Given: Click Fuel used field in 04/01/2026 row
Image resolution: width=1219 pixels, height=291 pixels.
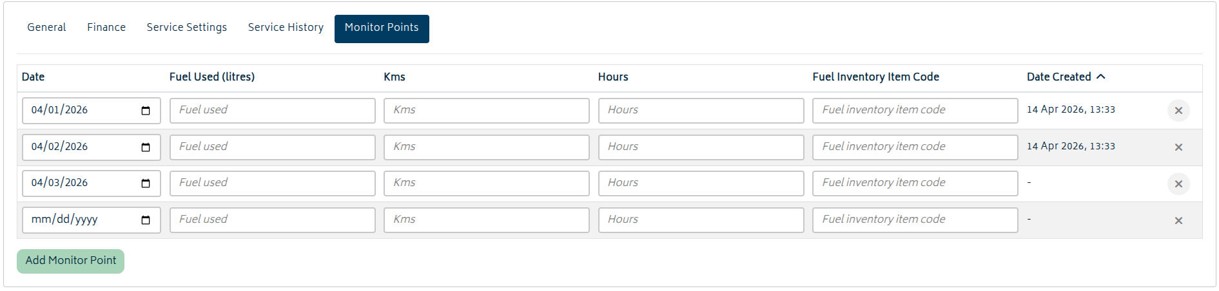Looking at the screenshot, I should click(272, 111).
